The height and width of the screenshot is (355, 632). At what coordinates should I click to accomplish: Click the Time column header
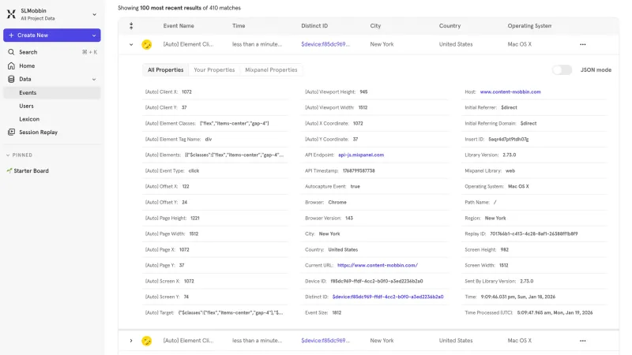point(239,26)
